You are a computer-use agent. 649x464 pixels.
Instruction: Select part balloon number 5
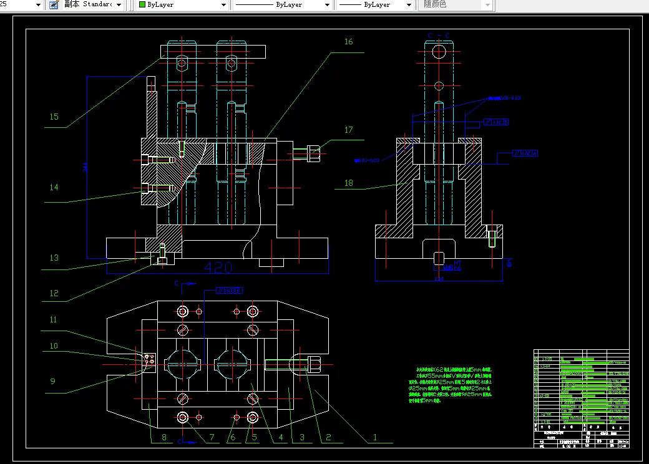pos(254,437)
